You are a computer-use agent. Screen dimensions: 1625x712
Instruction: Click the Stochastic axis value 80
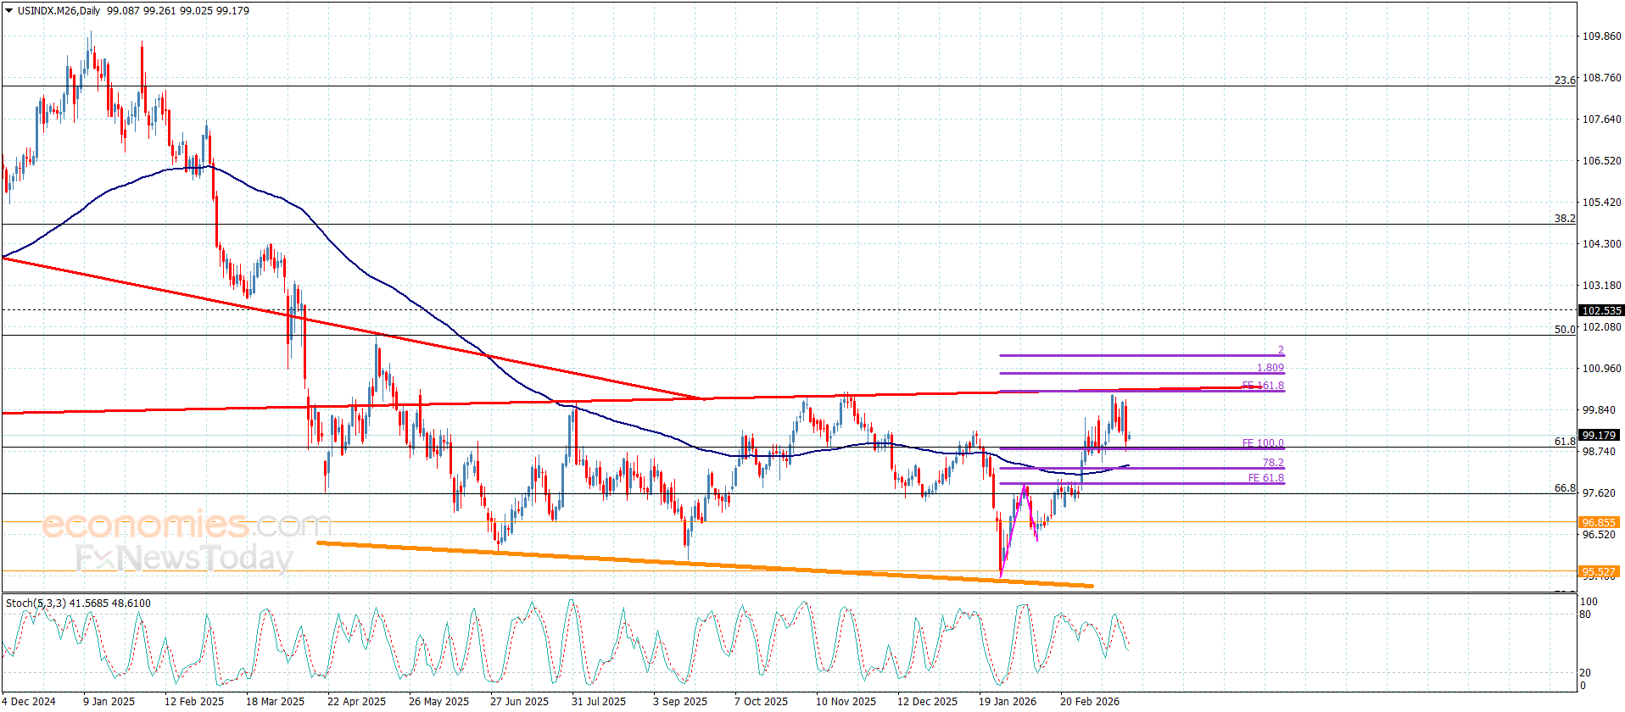click(1585, 615)
